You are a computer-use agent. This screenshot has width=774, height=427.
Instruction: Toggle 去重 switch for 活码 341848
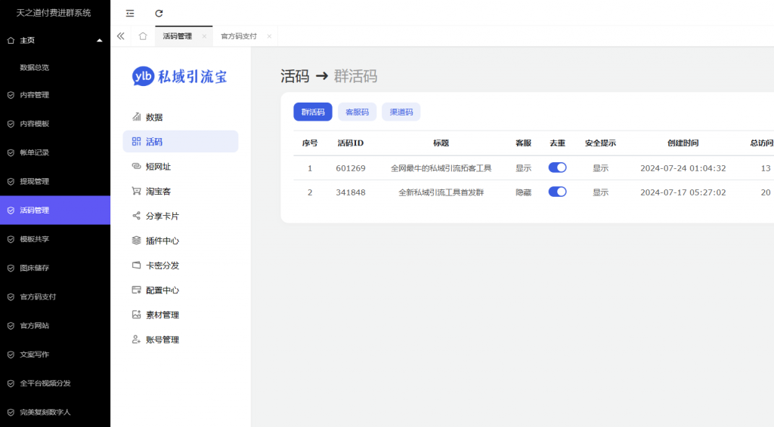point(557,192)
